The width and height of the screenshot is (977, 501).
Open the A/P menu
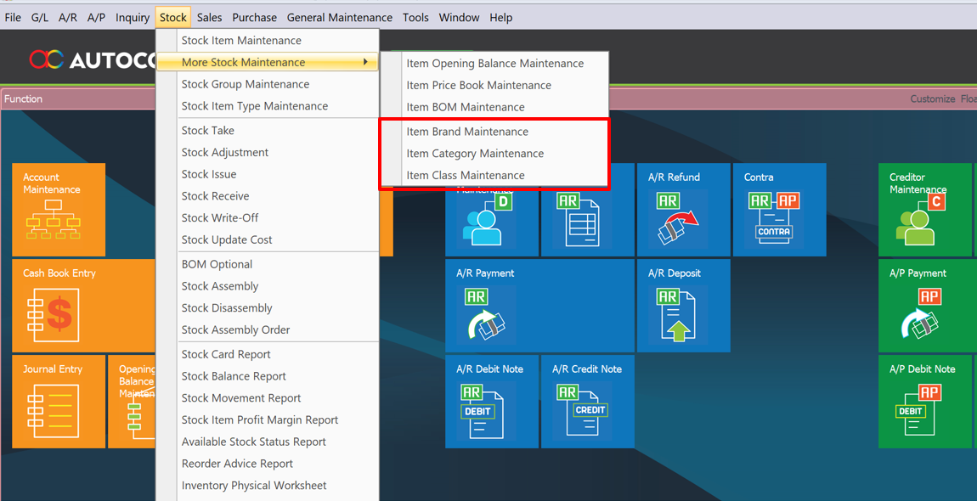96,18
